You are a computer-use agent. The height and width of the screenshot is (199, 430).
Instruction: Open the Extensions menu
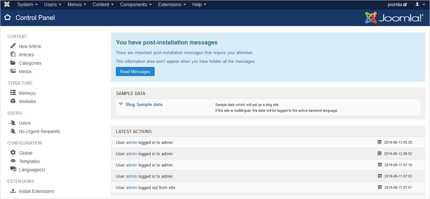(x=172, y=5)
